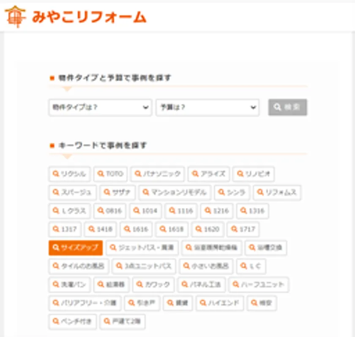
Task: Click the highlighted サイズアップ tag
Action: pyautogui.click(x=76, y=248)
